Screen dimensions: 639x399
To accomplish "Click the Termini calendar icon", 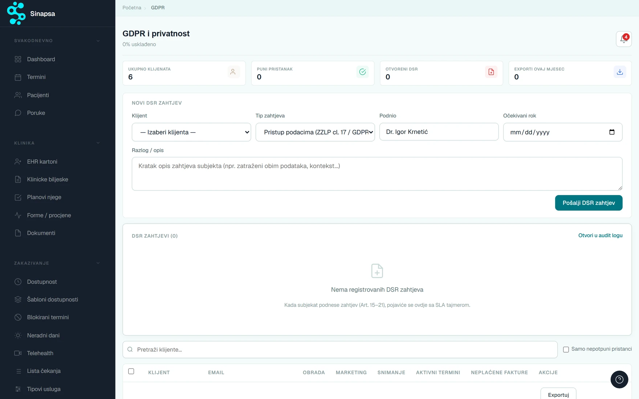I will click(x=18, y=77).
